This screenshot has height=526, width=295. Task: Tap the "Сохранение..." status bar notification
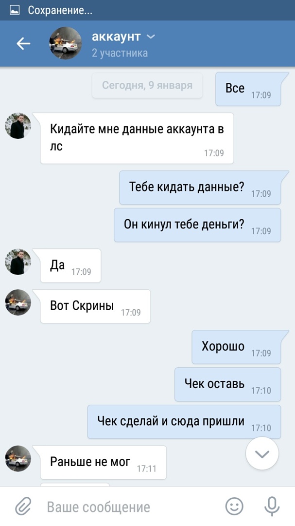[x=60, y=10]
